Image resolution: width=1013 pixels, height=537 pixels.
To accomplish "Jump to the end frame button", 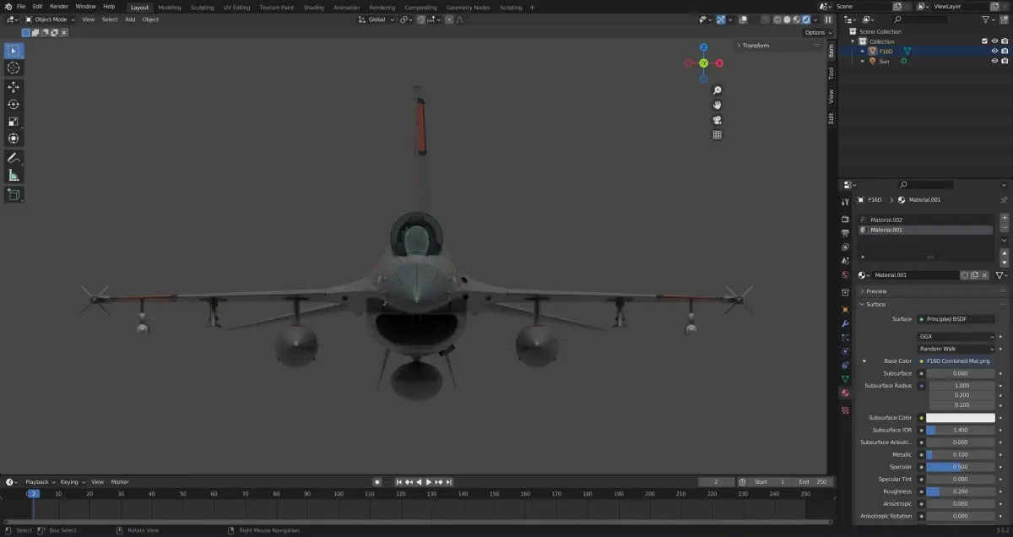I will click(449, 482).
